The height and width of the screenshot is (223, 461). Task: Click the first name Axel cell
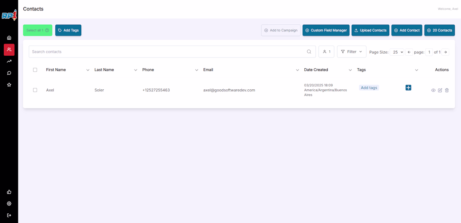pyautogui.click(x=50, y=90)
